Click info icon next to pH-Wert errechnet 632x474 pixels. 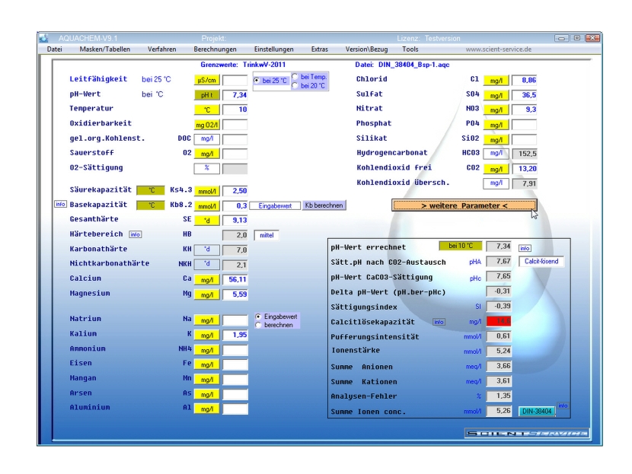click(525, 247)
